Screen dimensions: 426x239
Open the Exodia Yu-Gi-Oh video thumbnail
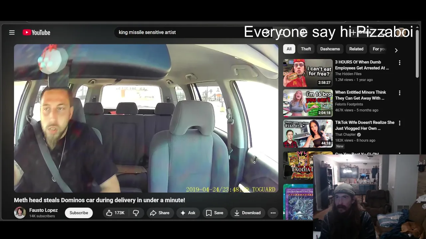click(x=298, y=165)
